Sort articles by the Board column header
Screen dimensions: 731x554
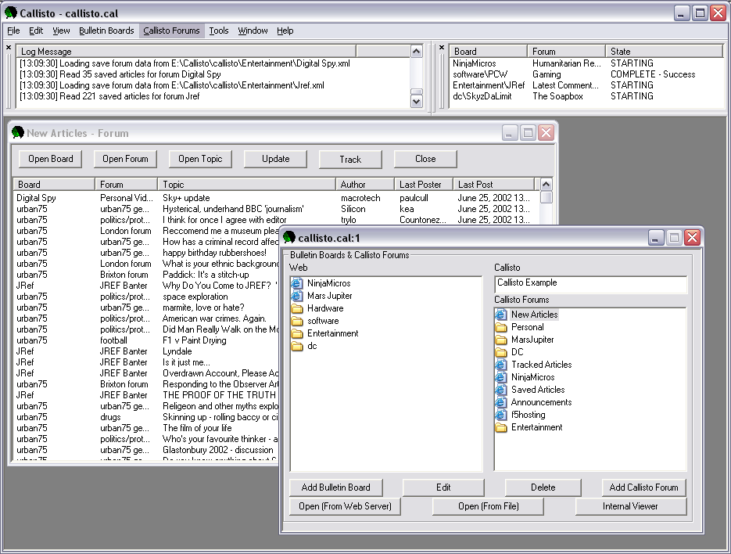pos(54,185)
